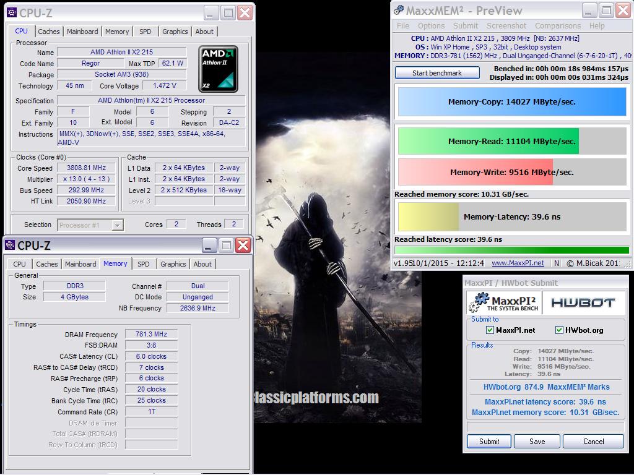Click the CPU-Z title icon in top window

[x=12, y=12]
